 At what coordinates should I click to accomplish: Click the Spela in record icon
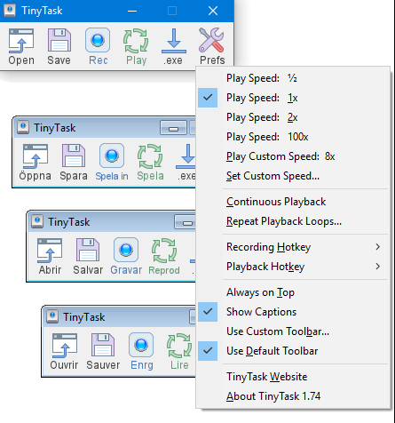pyautogui.click(x=112, y=156)
